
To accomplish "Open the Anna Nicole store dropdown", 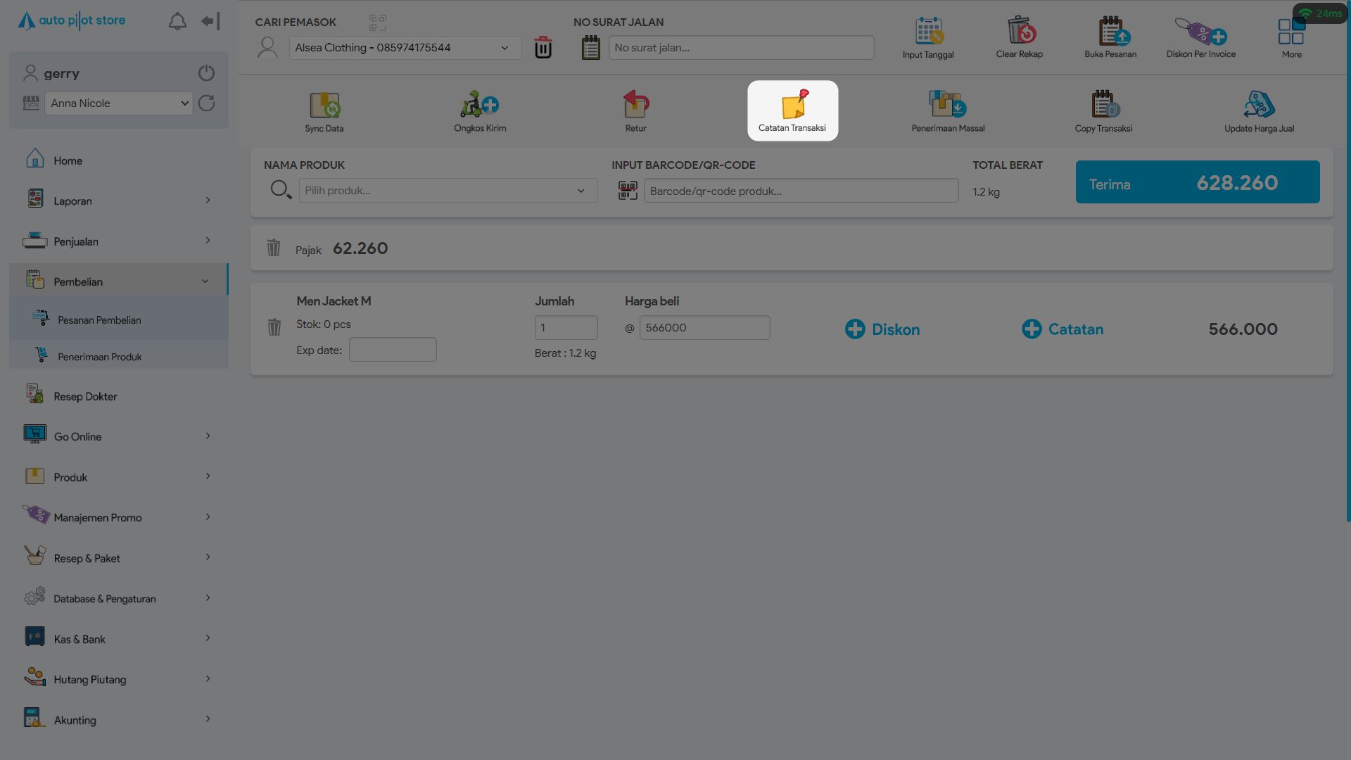I will coord(118,103).
